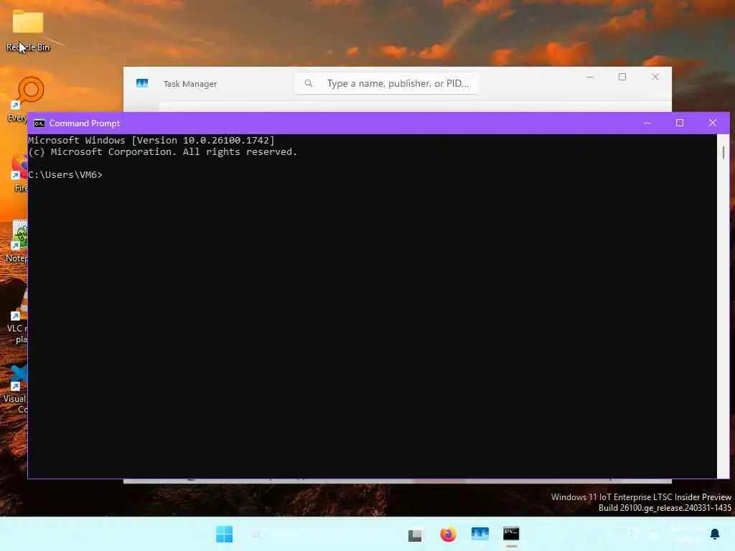This screenshot has width=735, height=551.
Task: Switch to Firefox on the taskbar
Action: pyautogui.click(x=448, y=534)
